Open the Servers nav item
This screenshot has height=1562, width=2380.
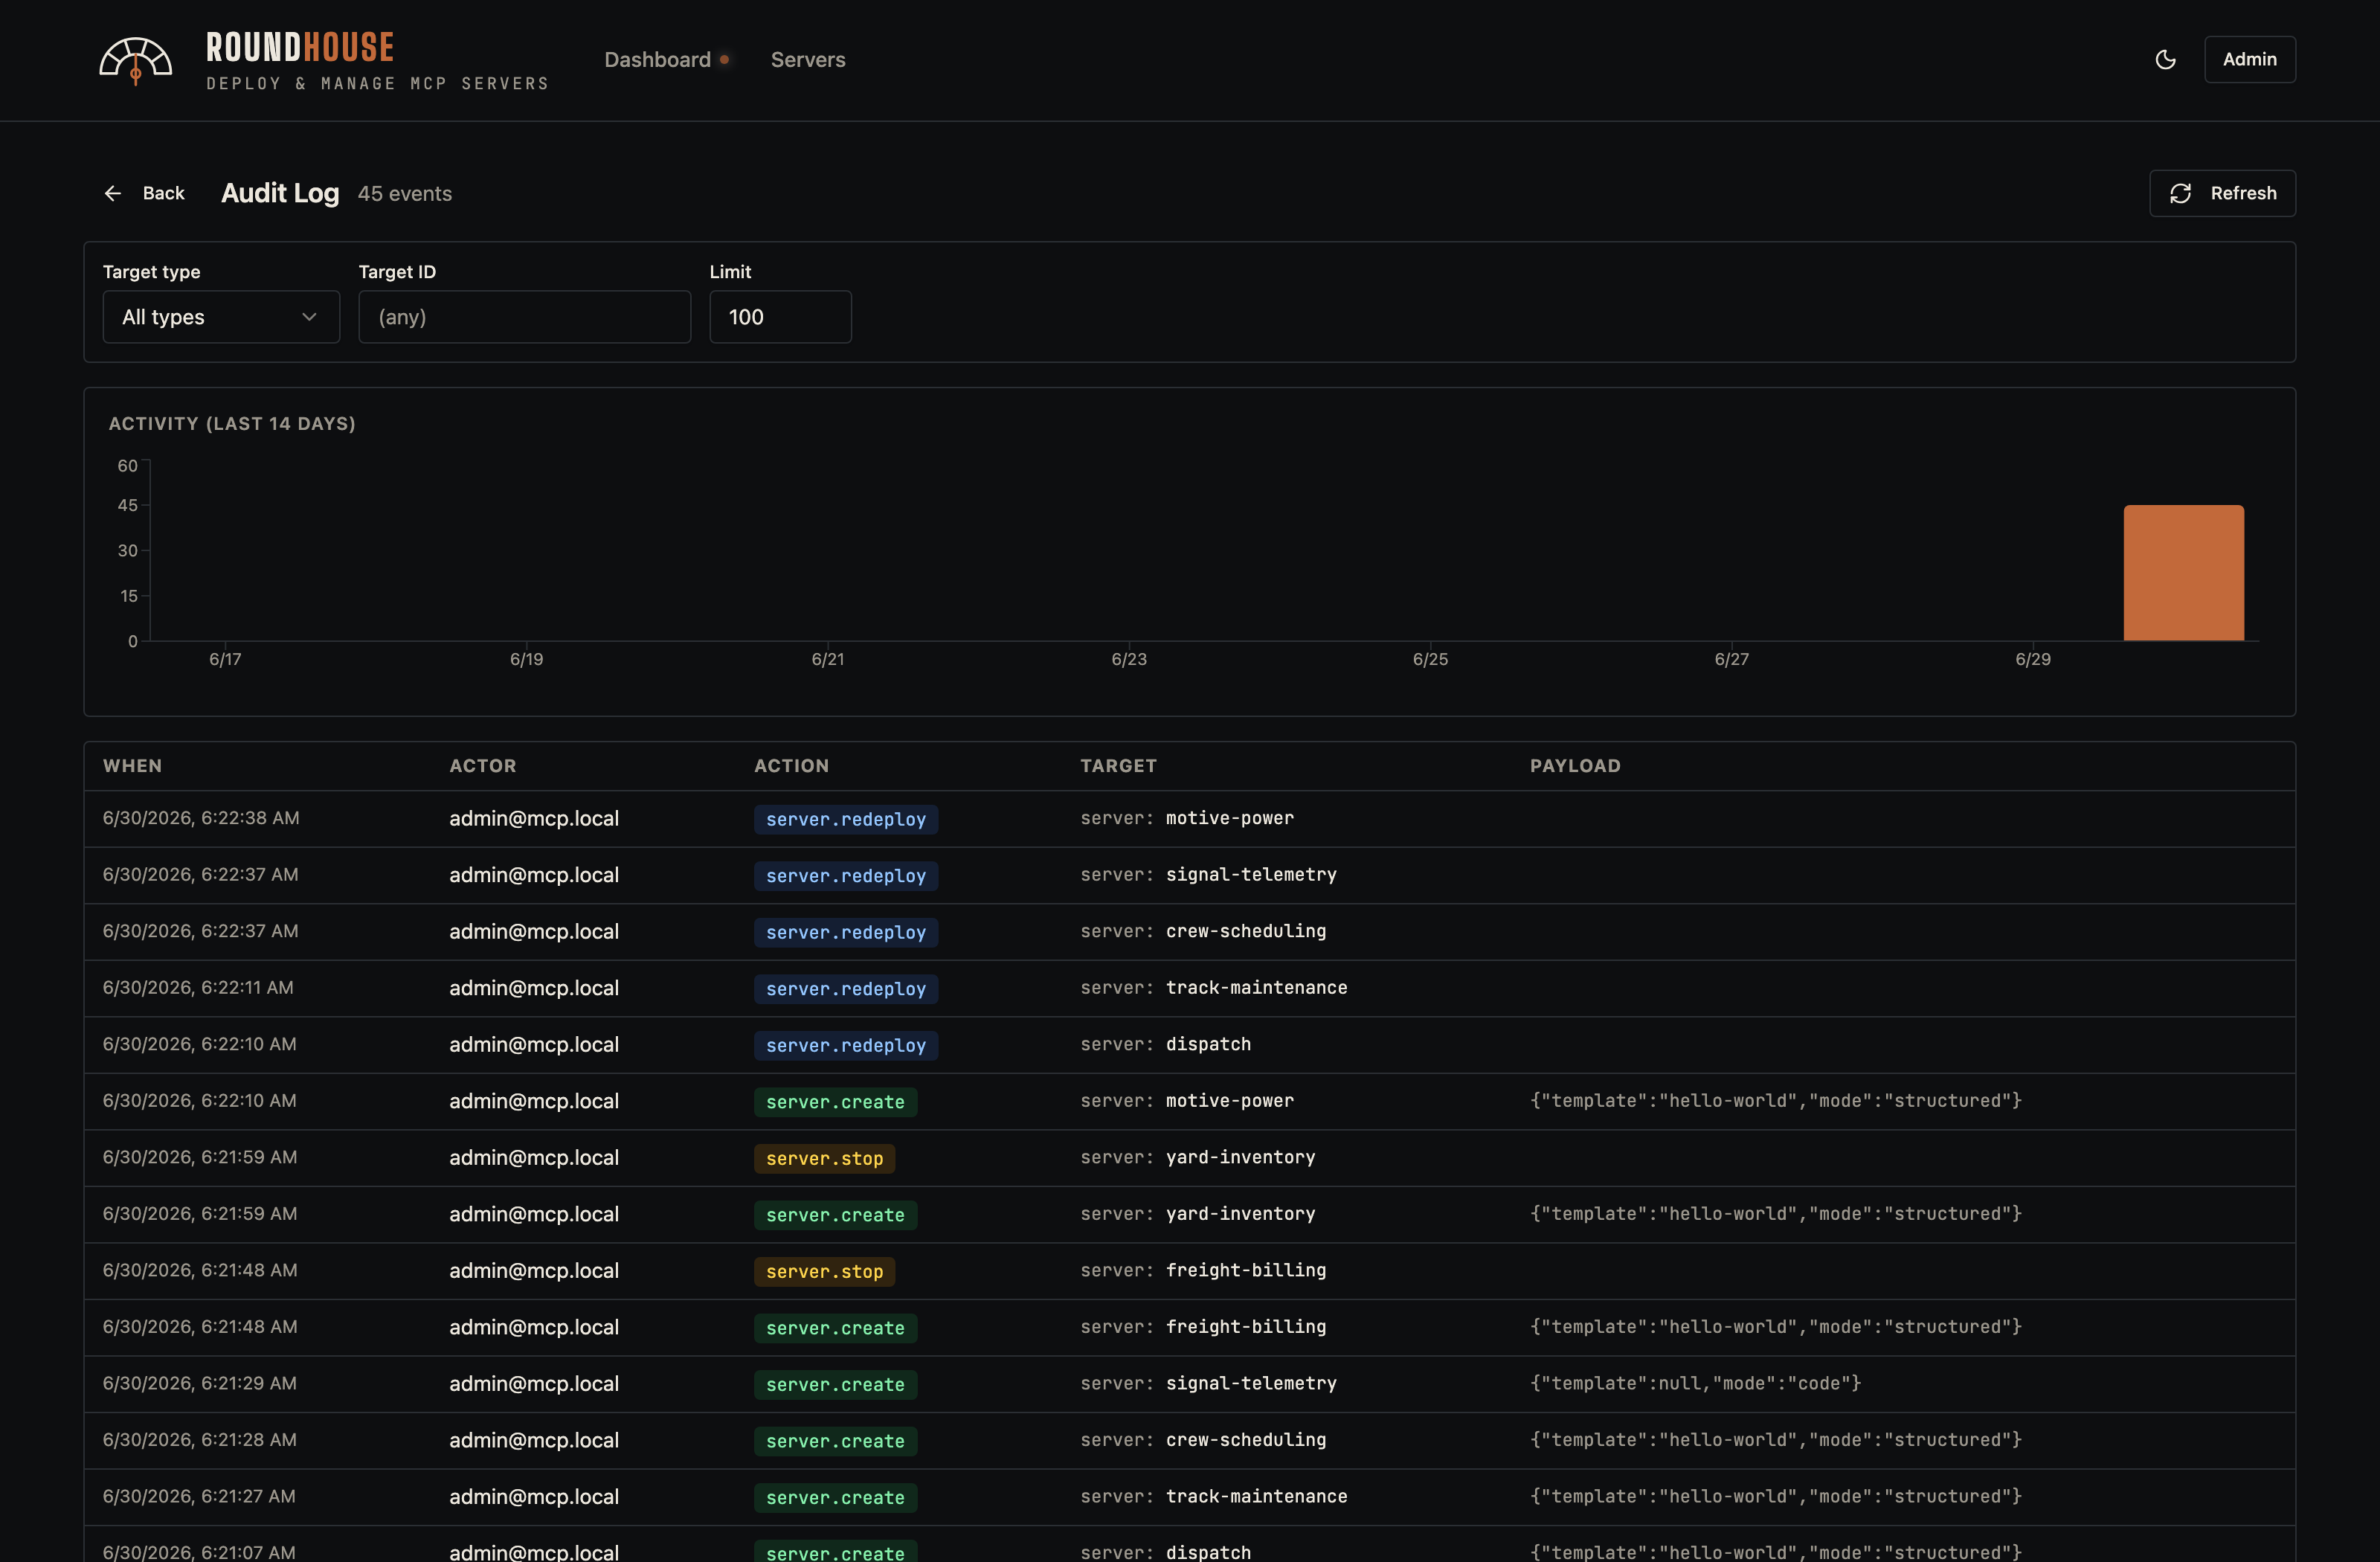point(808,60)
